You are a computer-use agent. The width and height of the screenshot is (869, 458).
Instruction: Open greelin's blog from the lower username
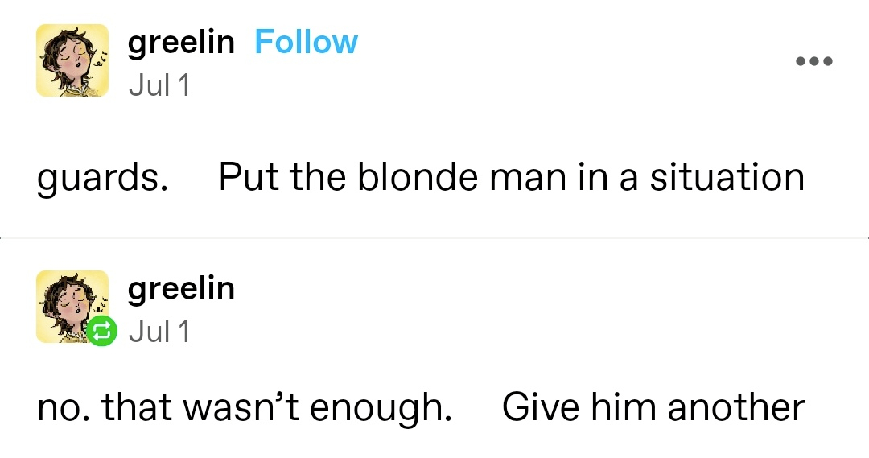[x=181, y=289]
